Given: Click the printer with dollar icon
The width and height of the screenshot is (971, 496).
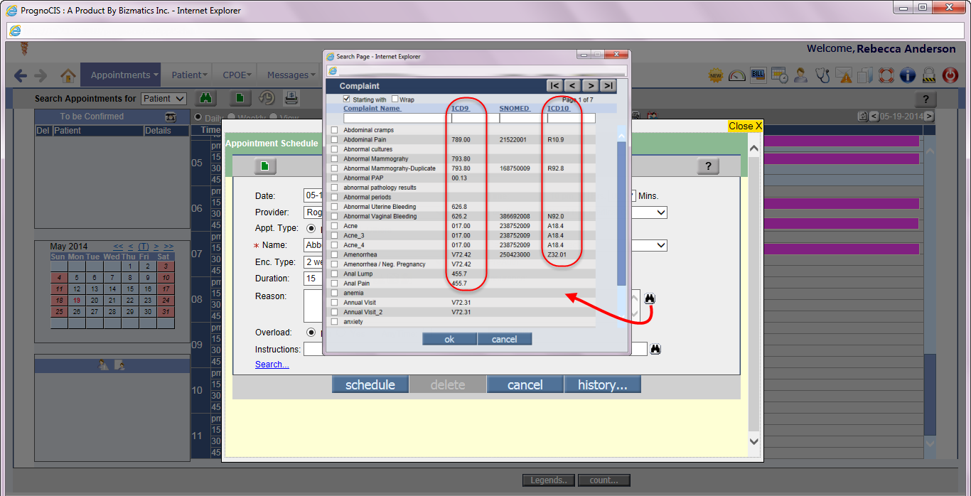Looking at the screenshot, I should (x=291, y=98).
